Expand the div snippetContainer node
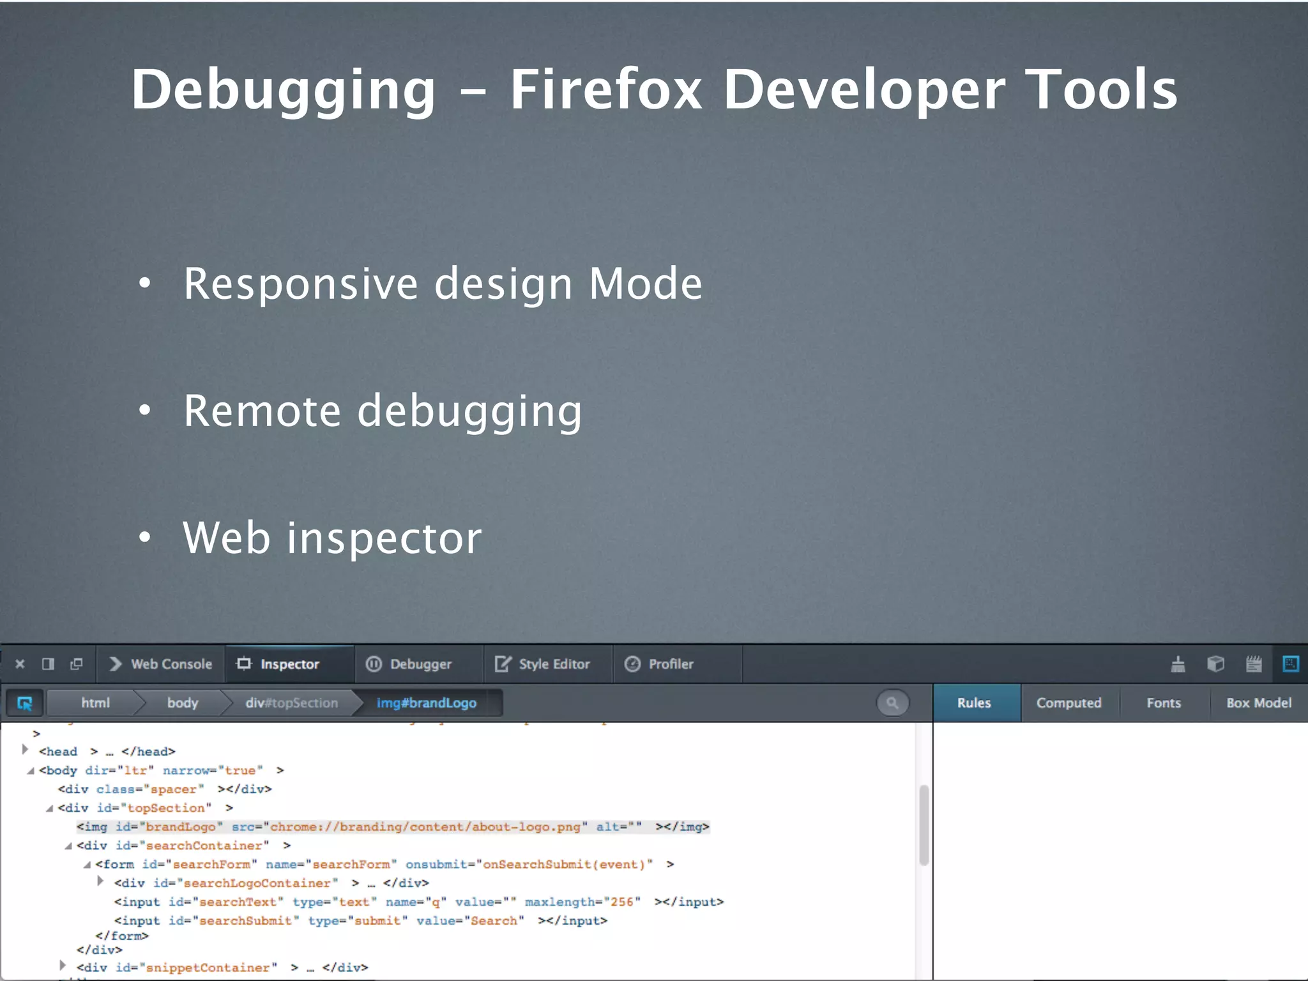The image size is (1308, 981). (x=62, y=966)
